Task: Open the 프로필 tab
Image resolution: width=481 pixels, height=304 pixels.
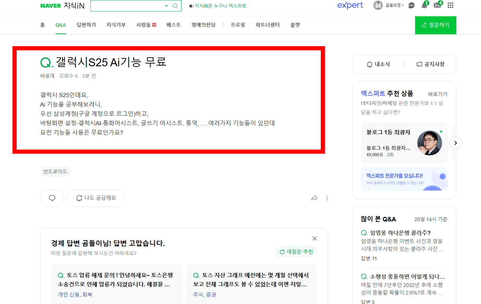Action: pos(238,25)
